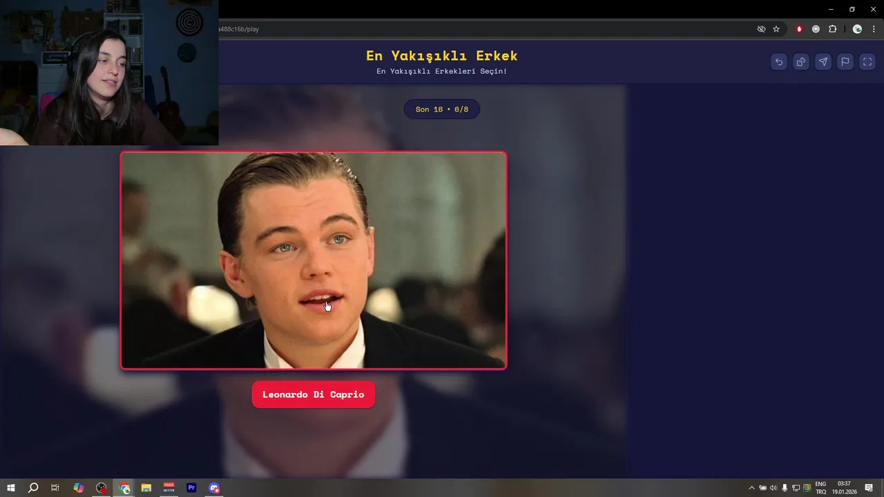The height and width of the screenshot is (497, 884).
Task: Select the Leonardo Di Caprio picture card
Action: click(x=314, y=260)
